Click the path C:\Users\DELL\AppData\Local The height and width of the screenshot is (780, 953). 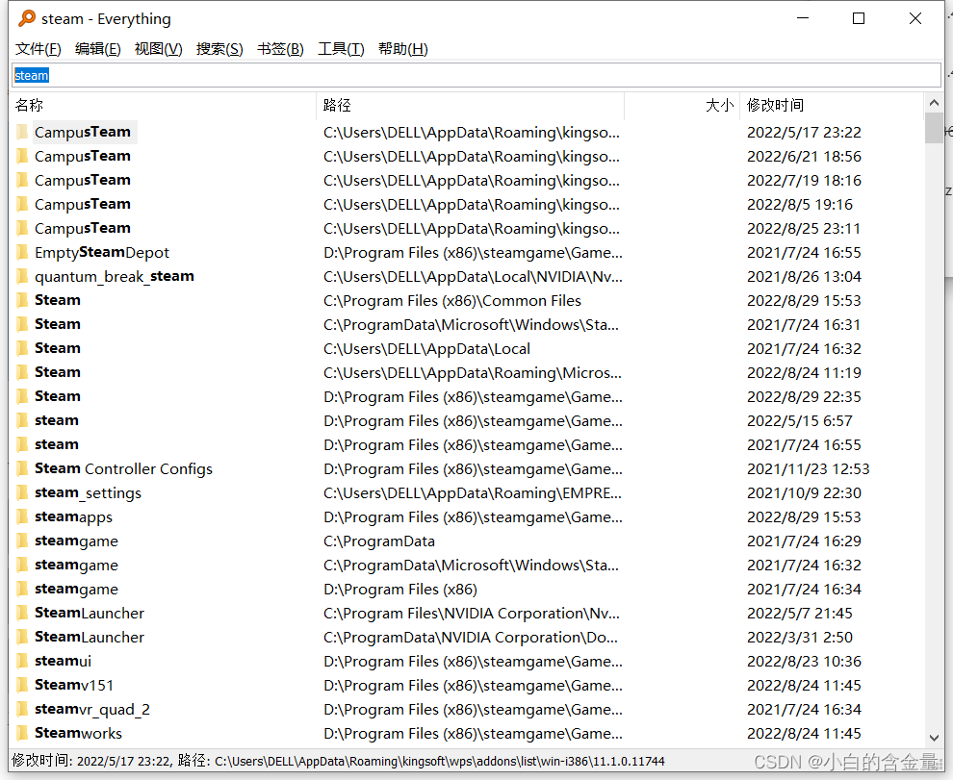426,349
